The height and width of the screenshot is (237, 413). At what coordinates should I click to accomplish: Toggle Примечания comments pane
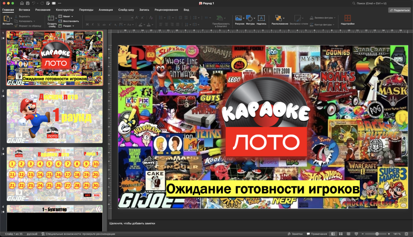coord(317,234)
